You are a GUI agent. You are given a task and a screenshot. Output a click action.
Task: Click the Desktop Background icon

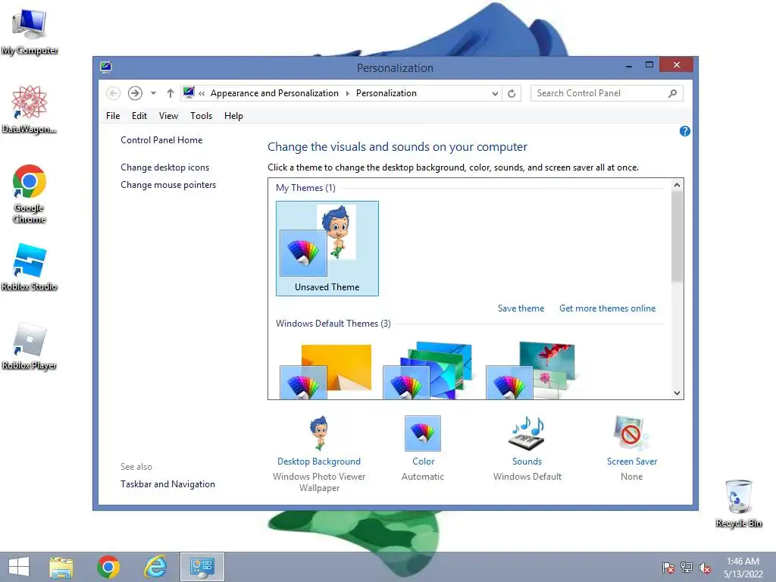coord(319,433)
